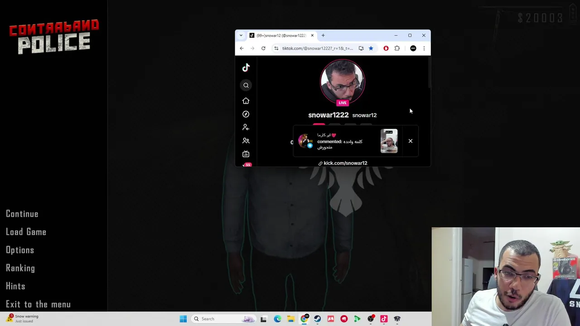This screenshot has width=580, height=326.
Task: Click Chrome back arrow
Action: [242, 48]
